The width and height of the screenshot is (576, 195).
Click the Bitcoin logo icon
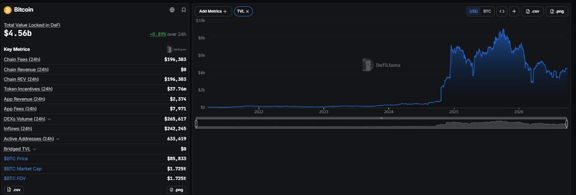[x=8, y=10]
